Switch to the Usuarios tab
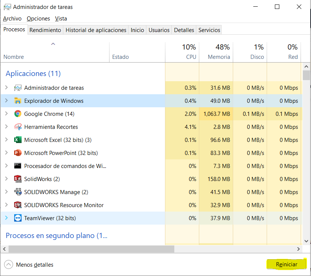The image size is (311, 276). coord(159,30)
